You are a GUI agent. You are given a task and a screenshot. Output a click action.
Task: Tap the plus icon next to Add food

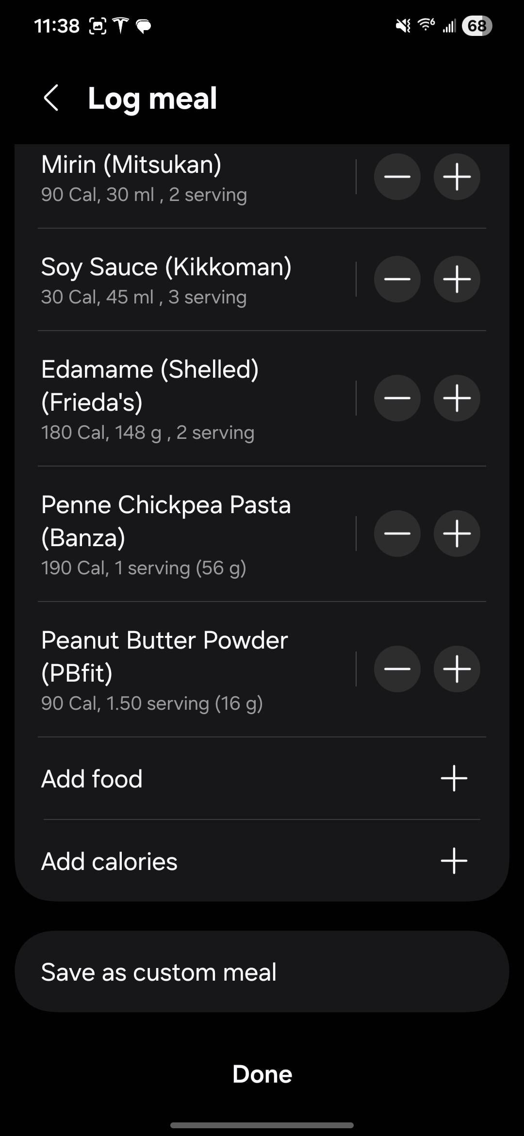[454, 779]
